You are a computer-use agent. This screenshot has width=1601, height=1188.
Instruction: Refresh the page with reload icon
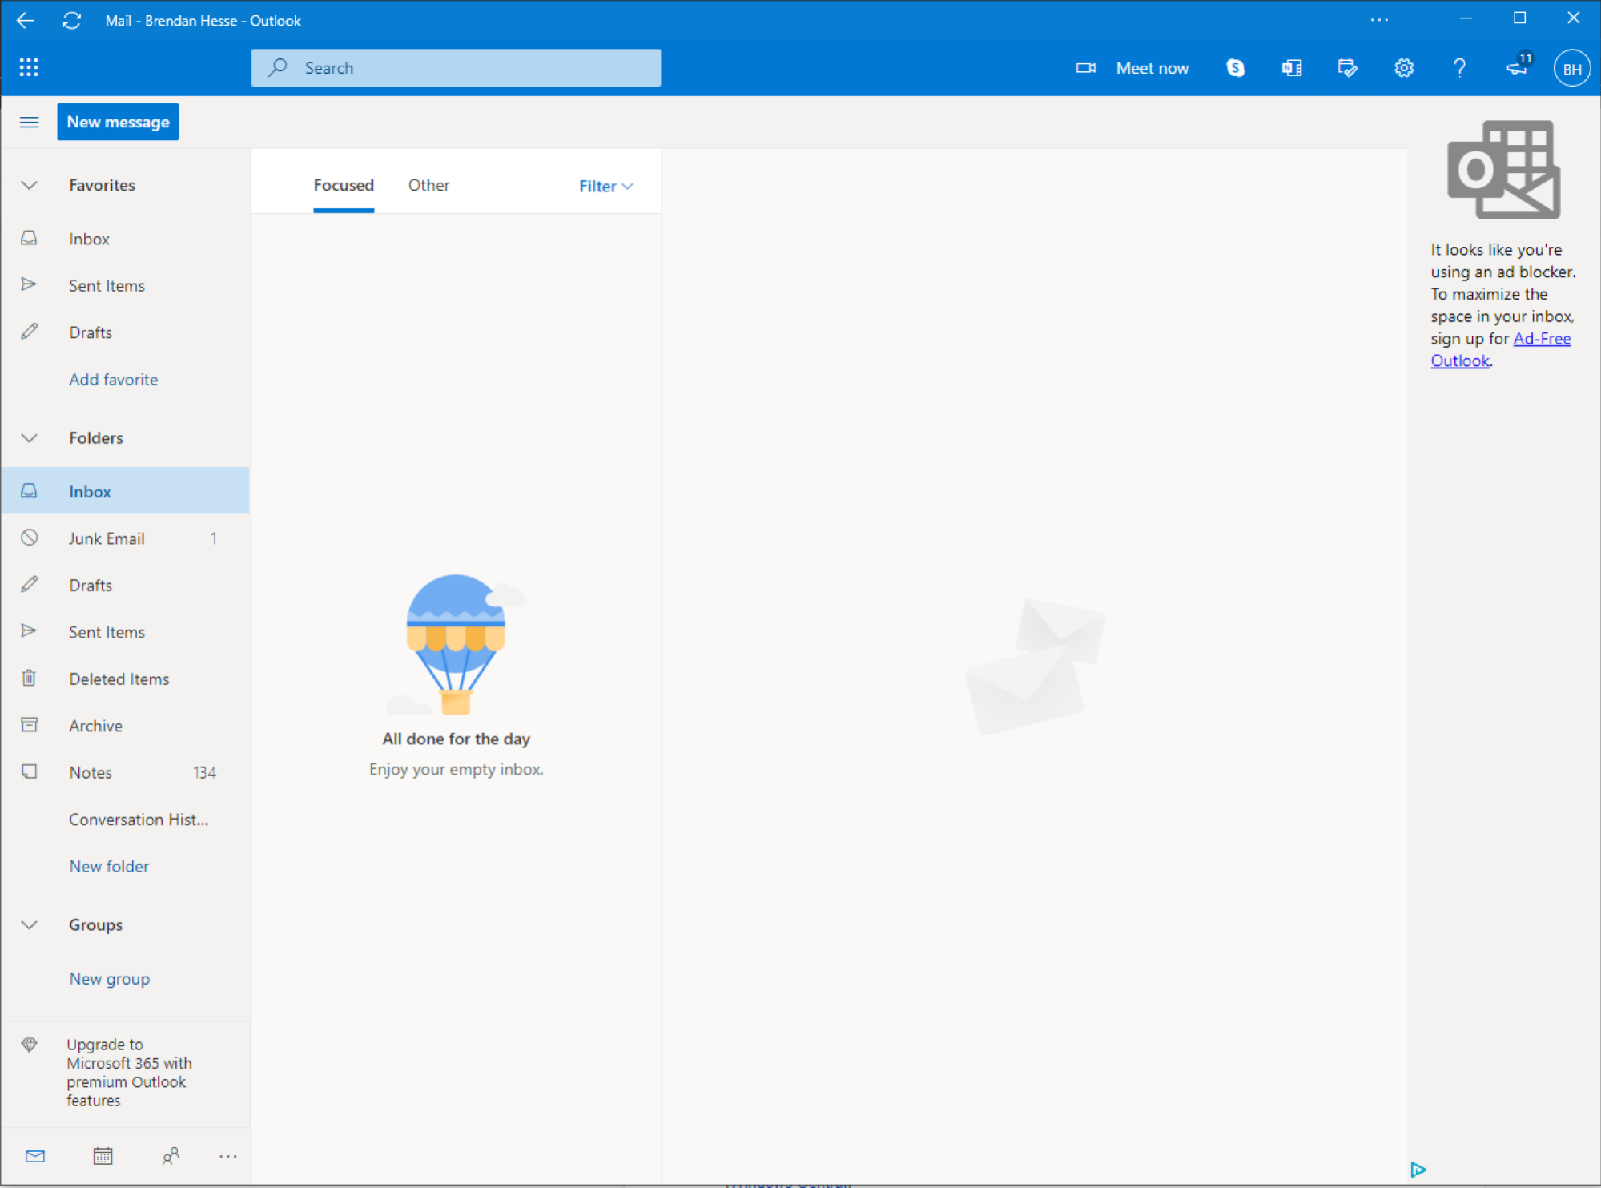72,20
